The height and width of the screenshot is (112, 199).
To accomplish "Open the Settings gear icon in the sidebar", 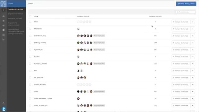I will (3, 103).
